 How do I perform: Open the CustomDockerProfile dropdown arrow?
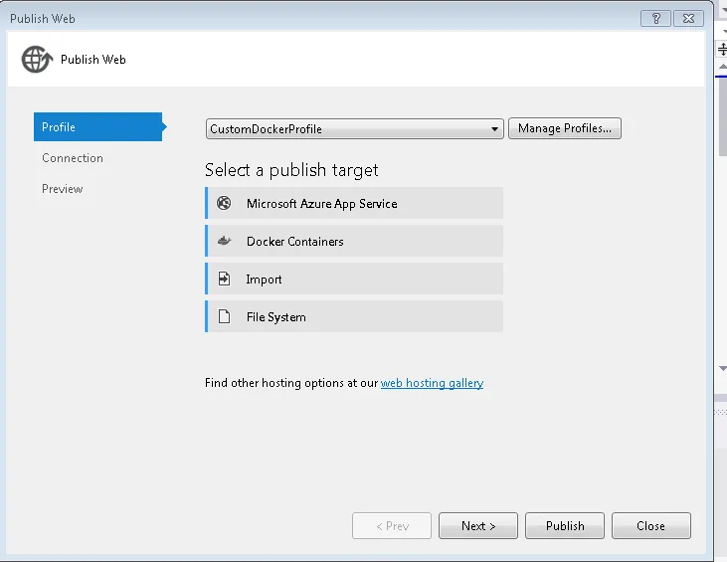(494, 129)
